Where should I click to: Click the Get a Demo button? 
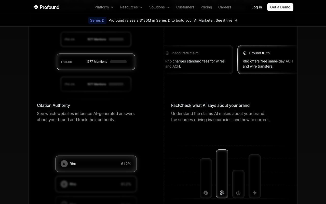tap(280, 7)
